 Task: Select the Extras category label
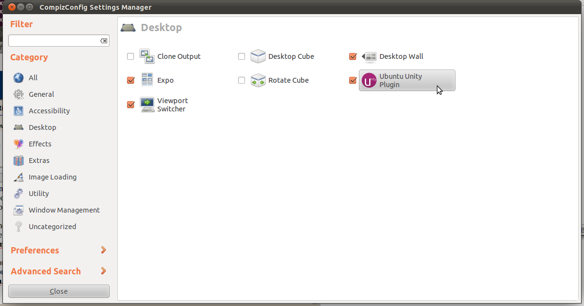pyautogui.click(x=39, y=161)
